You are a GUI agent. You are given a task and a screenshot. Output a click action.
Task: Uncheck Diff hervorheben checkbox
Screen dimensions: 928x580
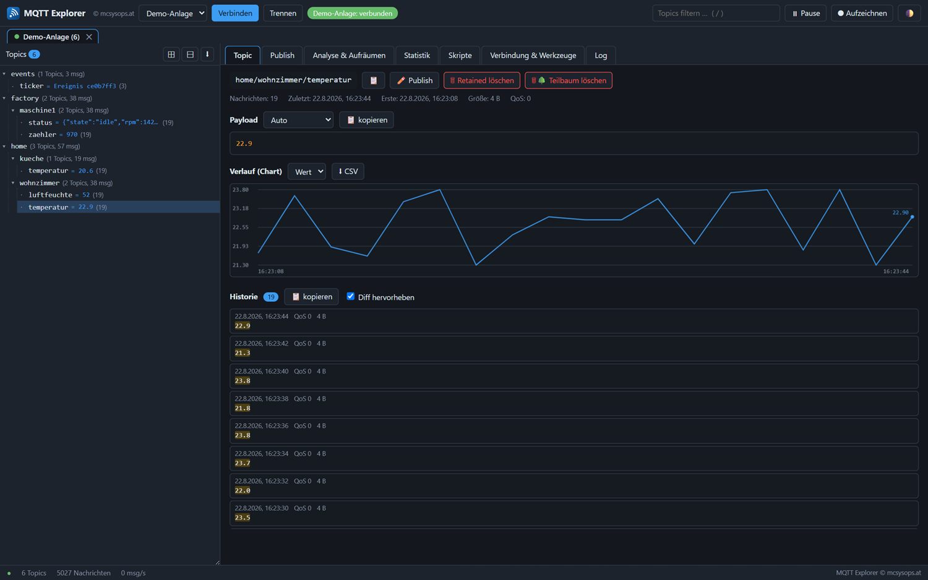(x=351, y=297)
